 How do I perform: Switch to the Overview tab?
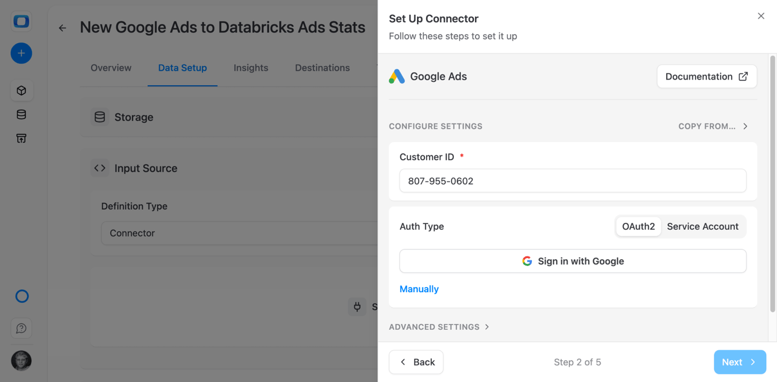pos(111,68)
